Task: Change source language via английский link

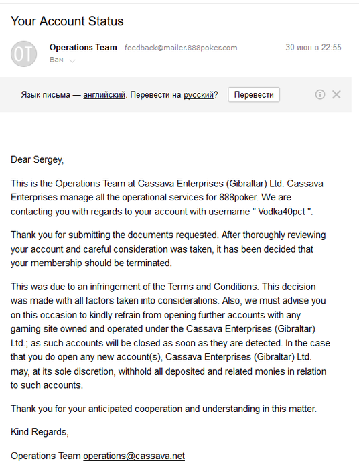Action: [104, 95]
